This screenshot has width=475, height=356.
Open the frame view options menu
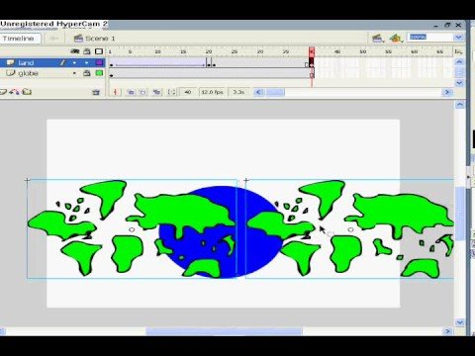(458, 51)
